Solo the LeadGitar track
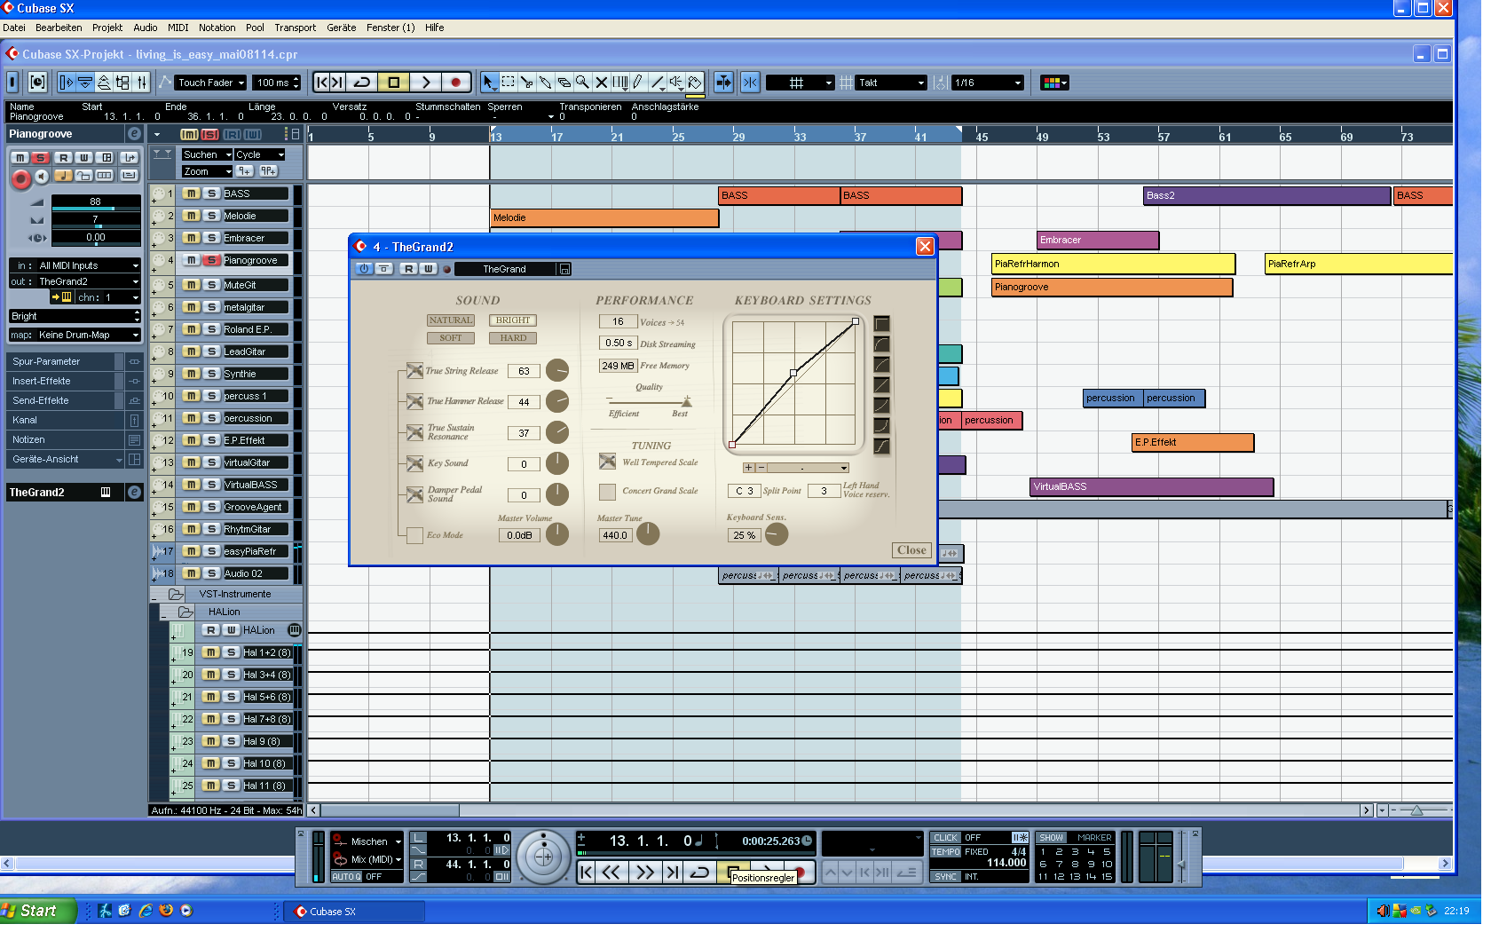The image size is (1491, 932). [x=211, y=351]
